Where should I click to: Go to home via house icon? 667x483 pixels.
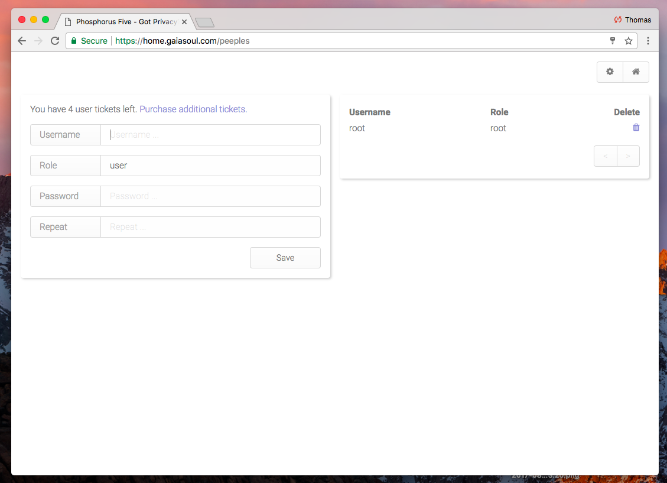pos(636,72)
